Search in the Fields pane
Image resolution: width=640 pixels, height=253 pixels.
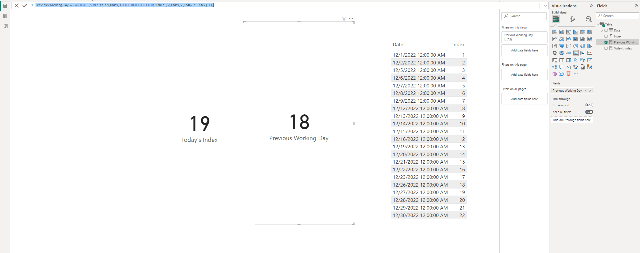[x=617, y=16]
